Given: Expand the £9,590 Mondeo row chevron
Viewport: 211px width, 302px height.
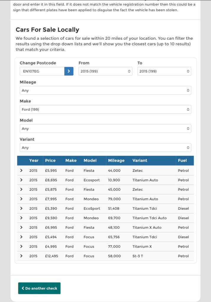Looking at the screenshot, I should pyautogui.click(x=21, y=218).
